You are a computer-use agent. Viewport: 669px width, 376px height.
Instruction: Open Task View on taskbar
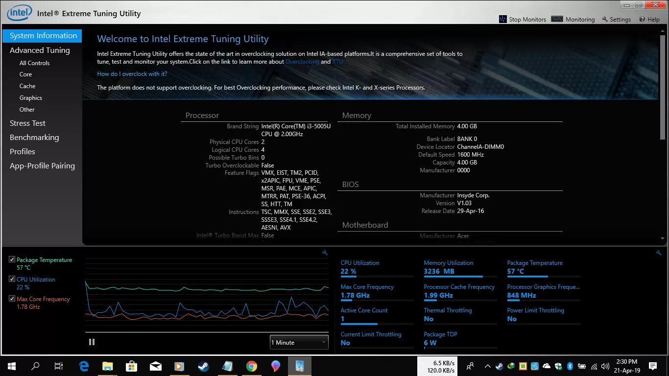59,366
